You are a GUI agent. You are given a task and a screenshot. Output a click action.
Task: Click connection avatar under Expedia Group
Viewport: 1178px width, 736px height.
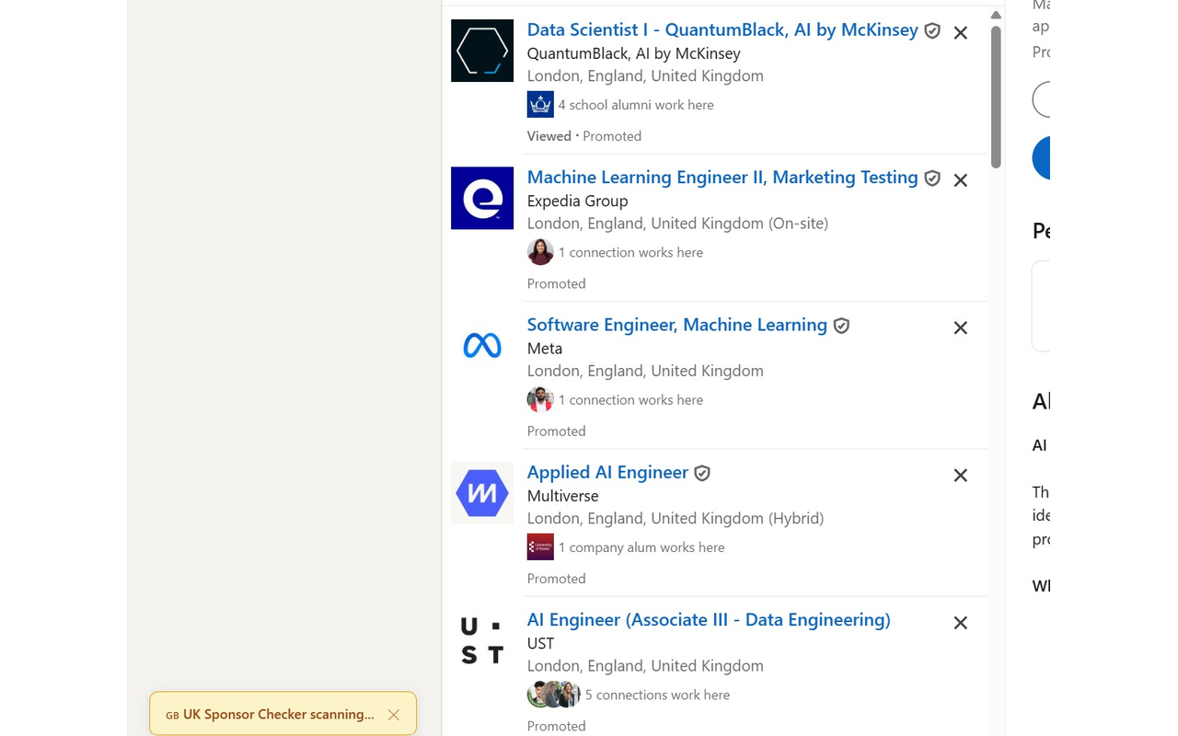coord(540,251)
